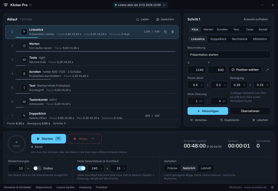Set Verhalten to Natürlich
This screenshot has height=191, width=278.
pos(189,168)
